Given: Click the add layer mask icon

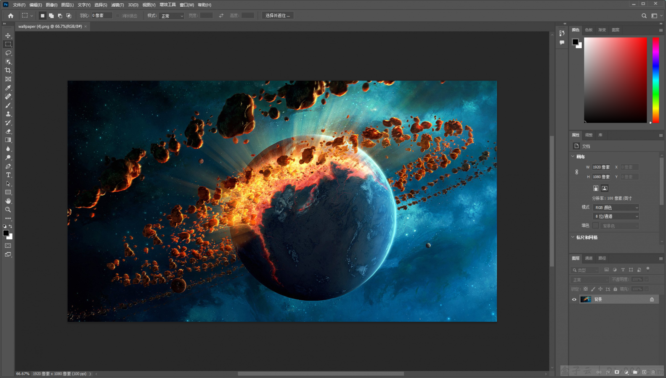Looking at the screenshot, I should point(617,372).
